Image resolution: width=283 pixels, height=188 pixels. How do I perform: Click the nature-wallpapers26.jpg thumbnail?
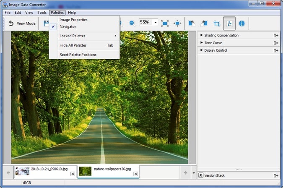[85, 171]
